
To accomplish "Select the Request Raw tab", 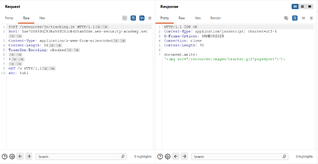I will (x=26, y=18).
